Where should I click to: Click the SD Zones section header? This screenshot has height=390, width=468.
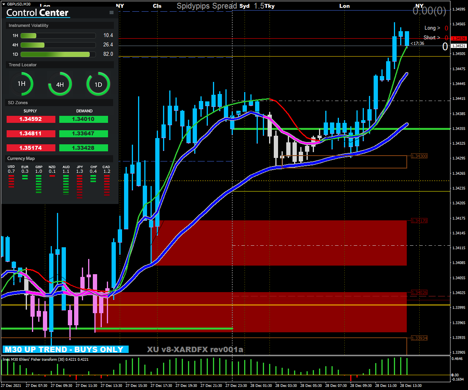click(x=60, y=103)
